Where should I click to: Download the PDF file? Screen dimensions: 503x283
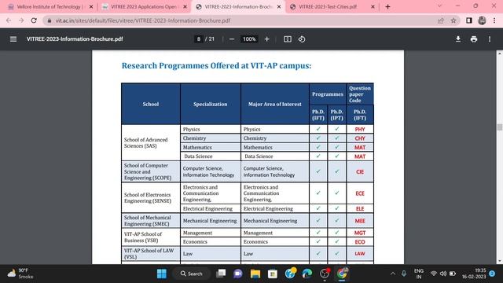458,39
